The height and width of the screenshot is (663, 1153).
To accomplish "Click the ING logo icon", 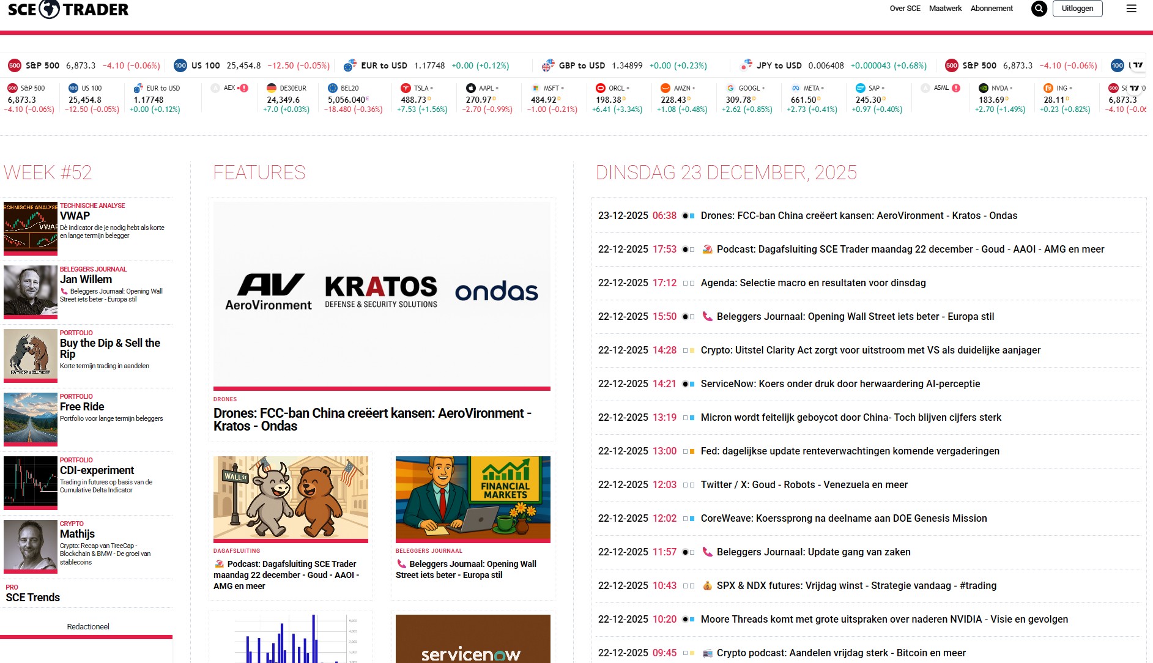I will [x=1048, y=88].
